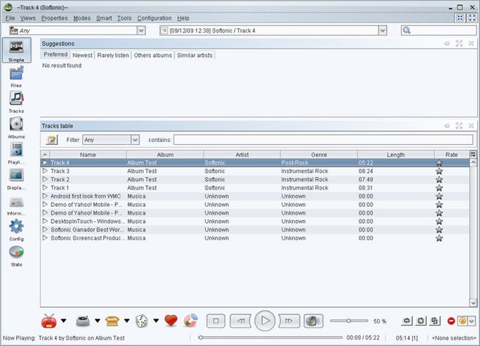Screen dimensions: 480x346
Task: Click the rewind previous track button
Action: pos(241,321)
